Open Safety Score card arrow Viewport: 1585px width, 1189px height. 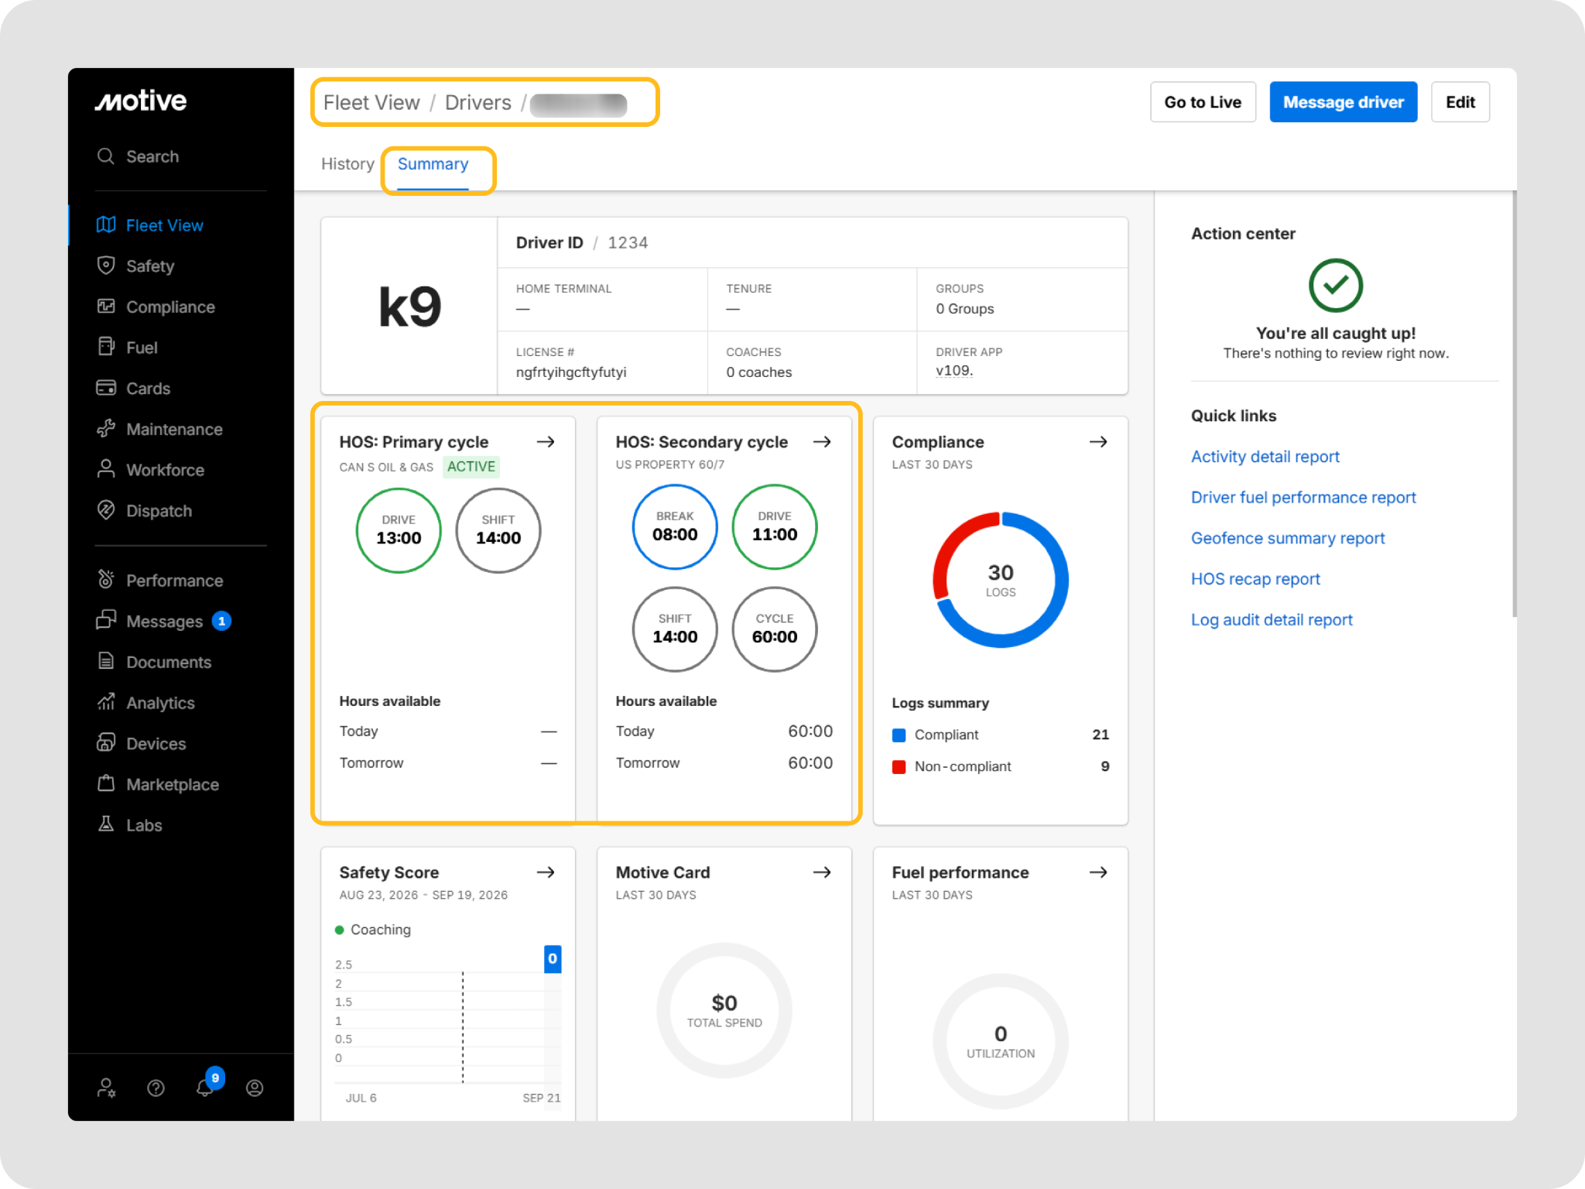coord(546,872)
